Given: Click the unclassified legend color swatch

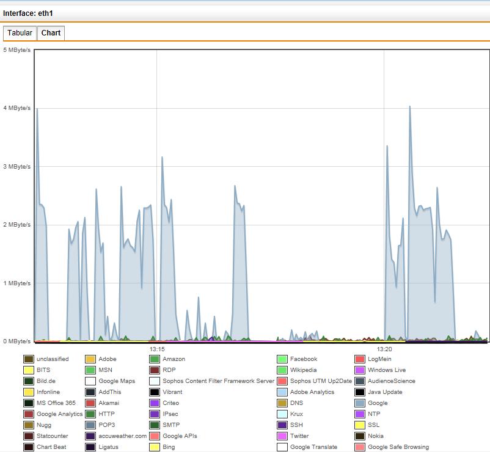Looking at the screenshot, I should click(x=29, y=359).
